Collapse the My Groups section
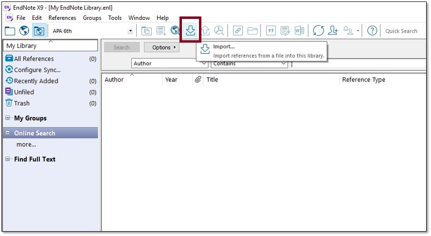 click(8, 118)
